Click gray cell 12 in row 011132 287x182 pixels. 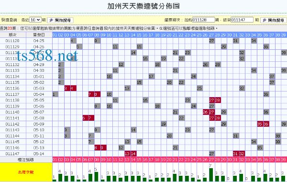(121, 65)
